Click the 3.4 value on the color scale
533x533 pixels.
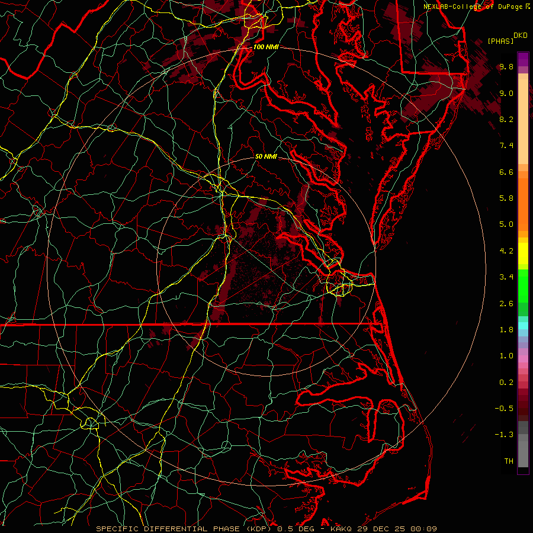click(506, 277)
